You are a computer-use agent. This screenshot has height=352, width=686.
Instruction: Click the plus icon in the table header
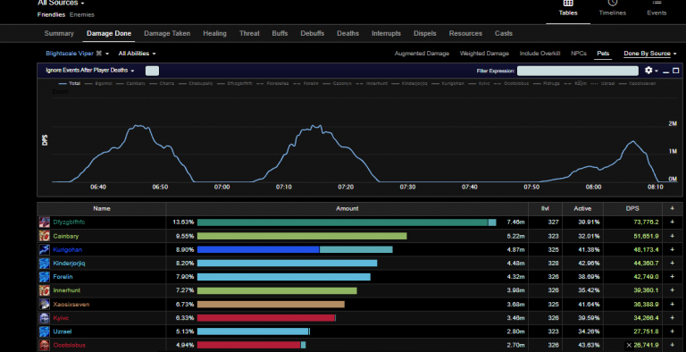672,208
